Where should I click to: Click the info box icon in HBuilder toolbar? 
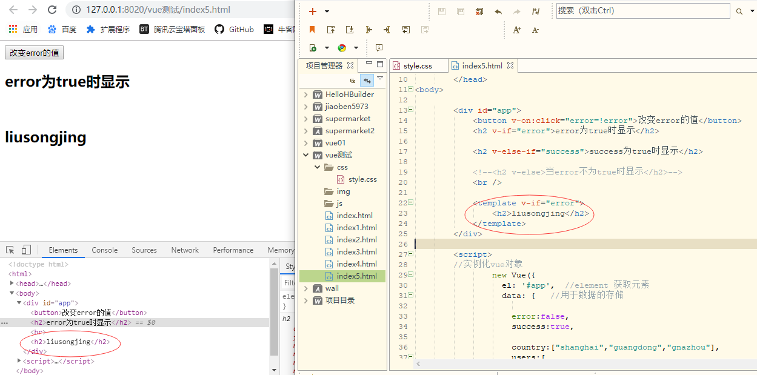(379, 48)
